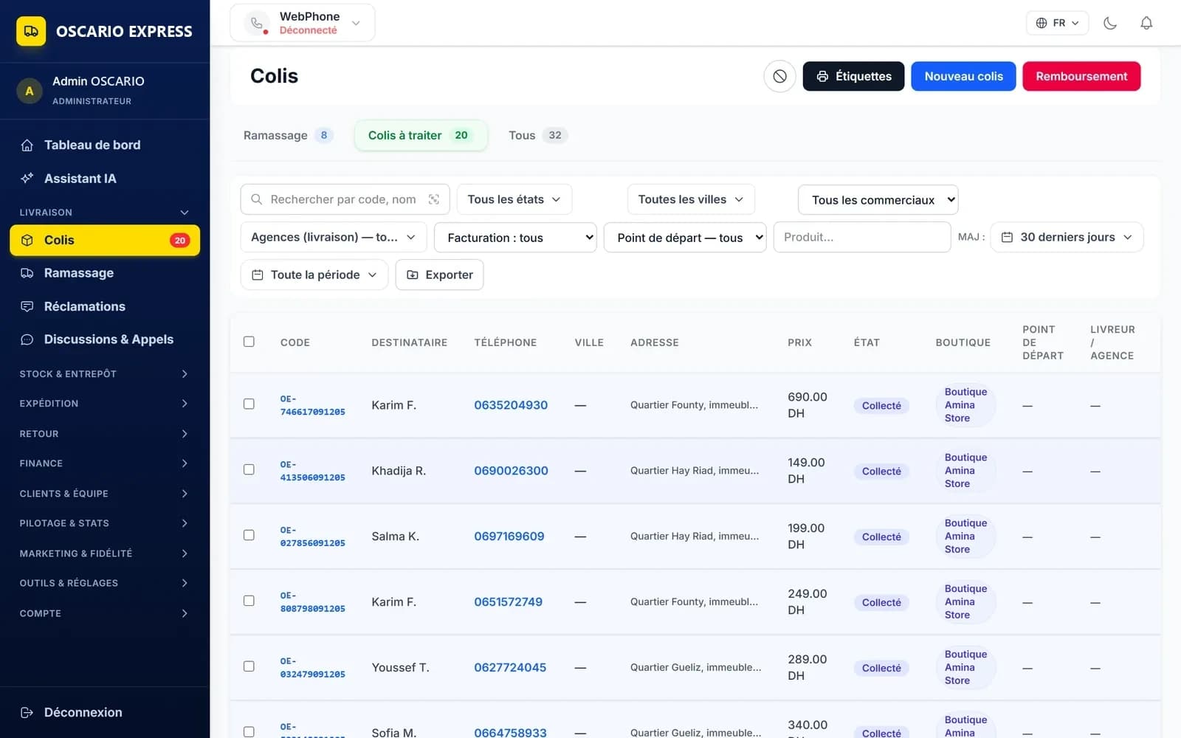Open the FR language selector

coord(1057,23)
